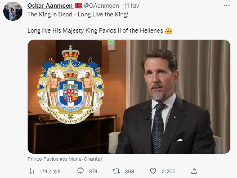Open tweet analytics bar chart icon

tap(31, 171)
